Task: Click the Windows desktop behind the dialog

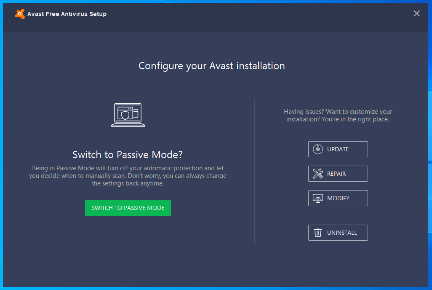Action: click(x=430, y=126)
